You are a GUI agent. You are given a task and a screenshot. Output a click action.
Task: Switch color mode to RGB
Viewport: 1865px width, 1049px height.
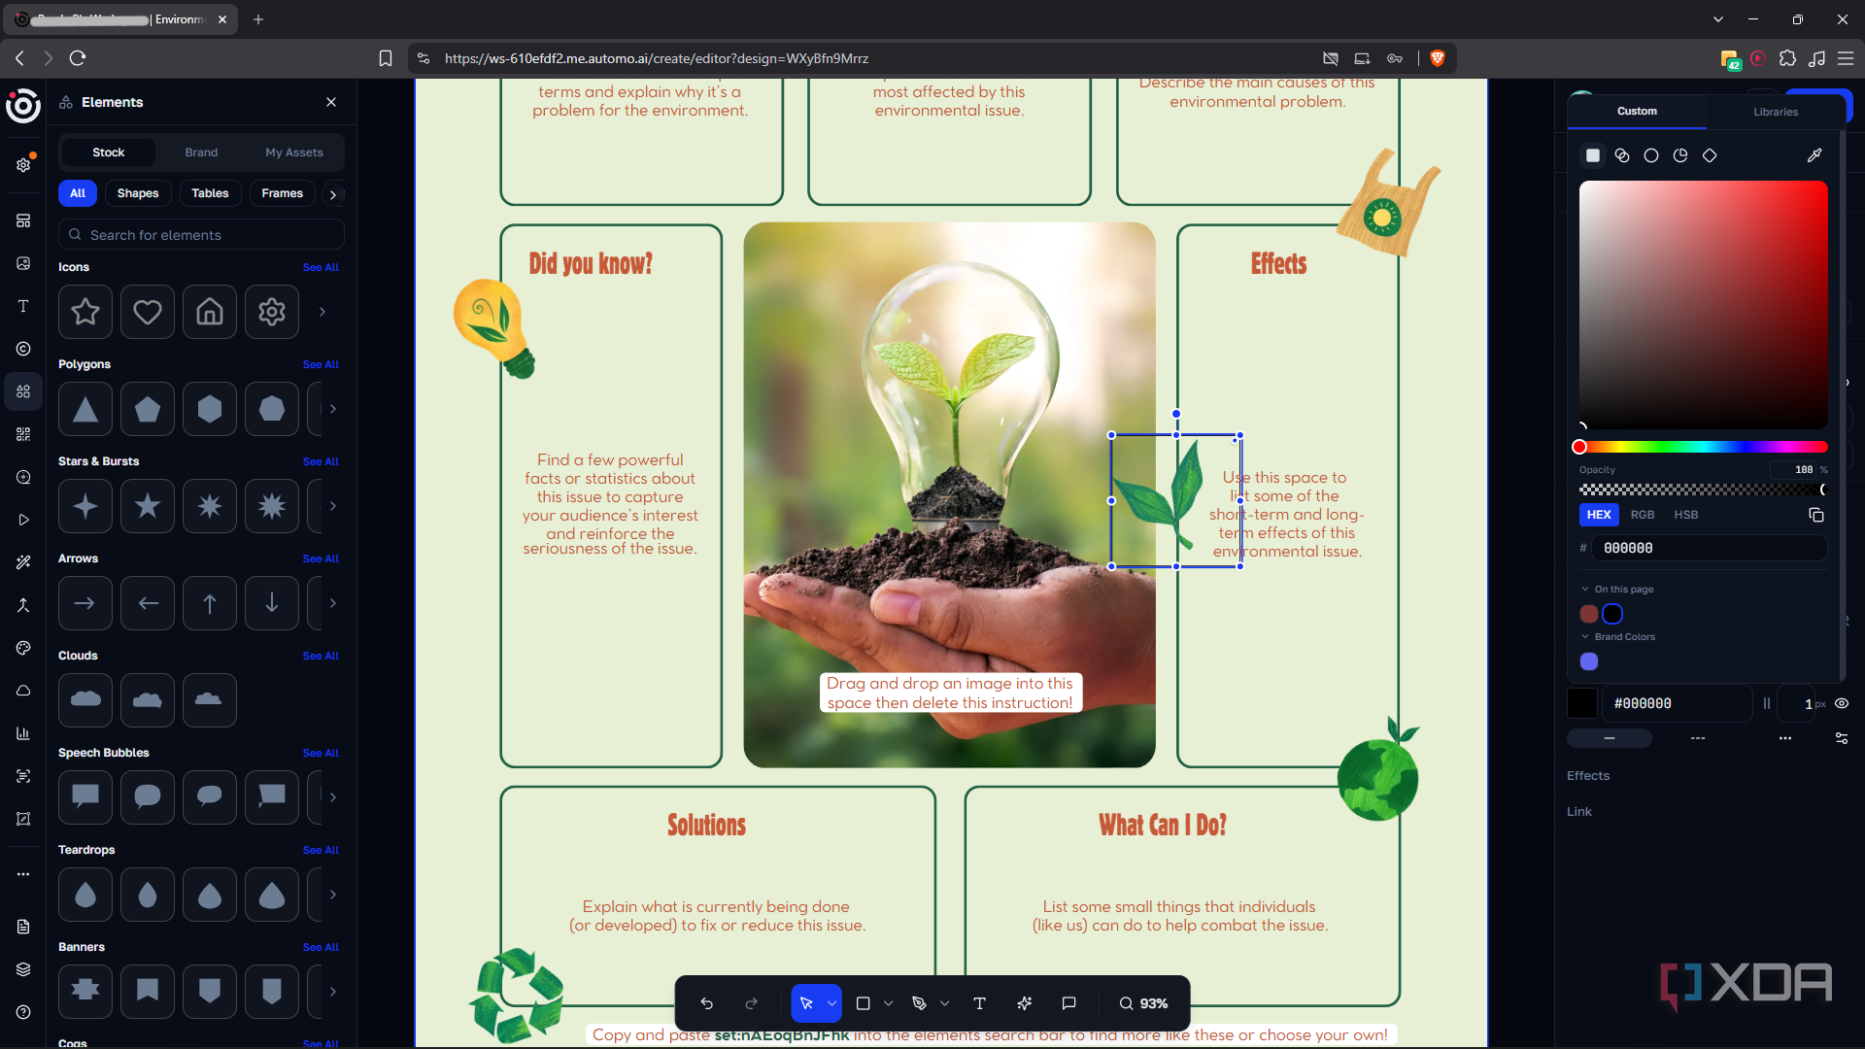1643,515
